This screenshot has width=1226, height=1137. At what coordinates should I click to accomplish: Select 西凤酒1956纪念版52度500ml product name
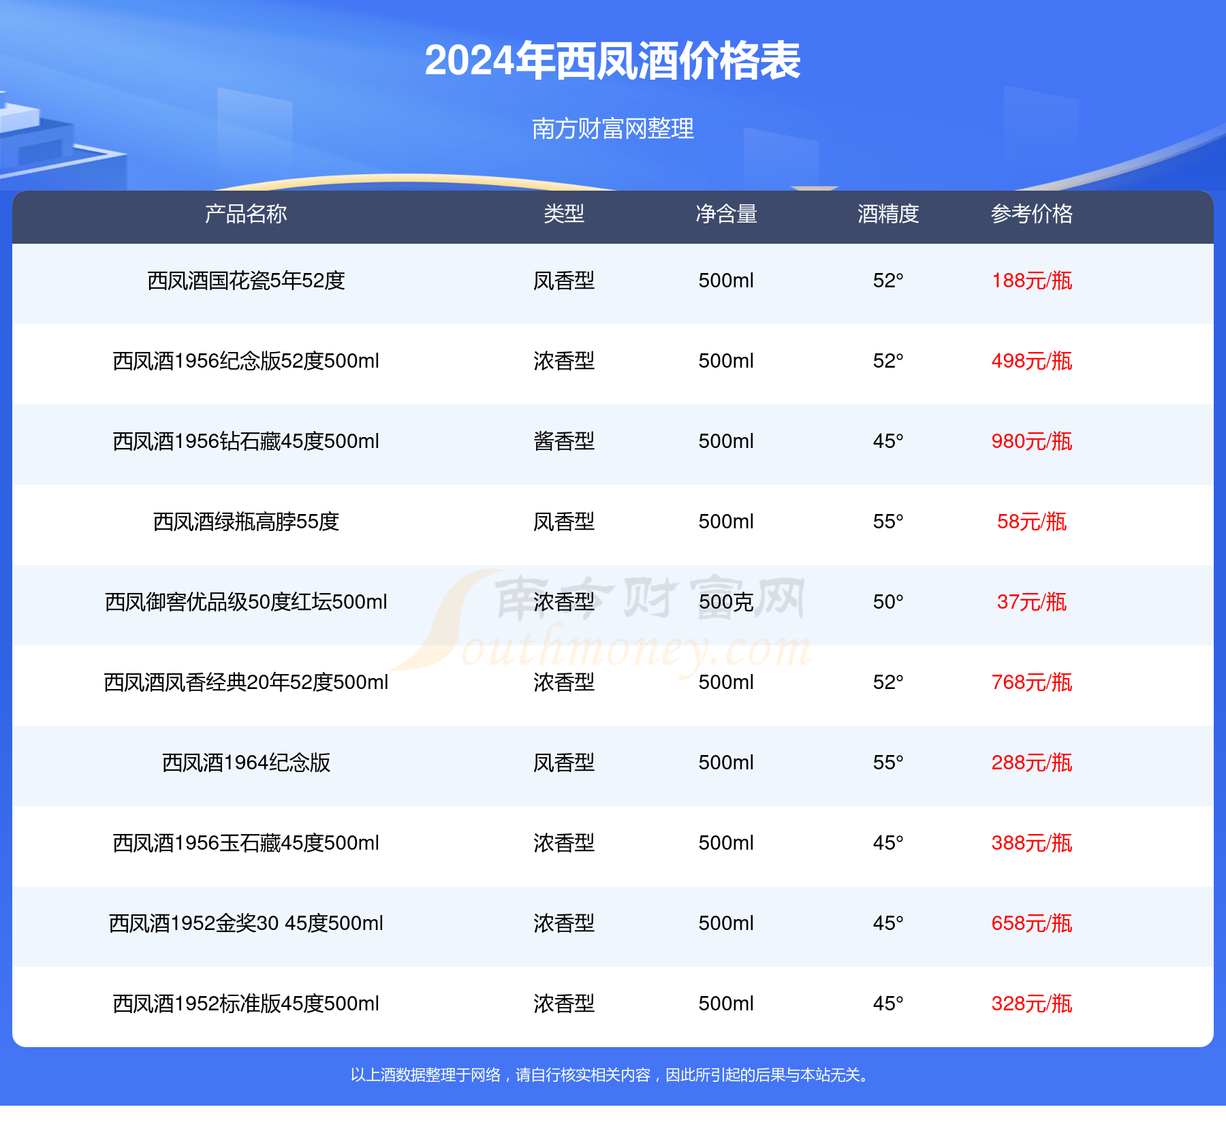246,361
